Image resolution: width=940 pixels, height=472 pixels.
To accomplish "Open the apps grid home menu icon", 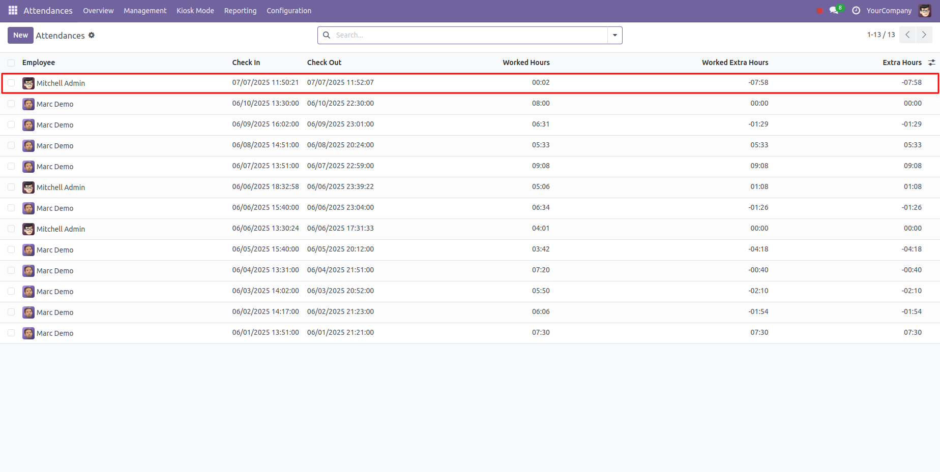I will coord(13,10).
